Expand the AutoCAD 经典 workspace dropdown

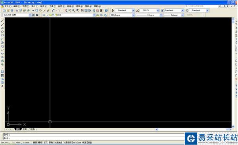[x=30, y=15]
